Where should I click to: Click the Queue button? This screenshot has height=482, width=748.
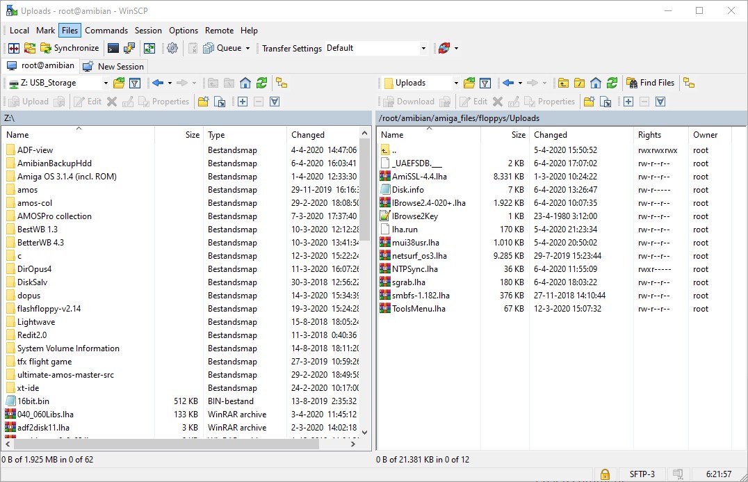click(222, 48)
